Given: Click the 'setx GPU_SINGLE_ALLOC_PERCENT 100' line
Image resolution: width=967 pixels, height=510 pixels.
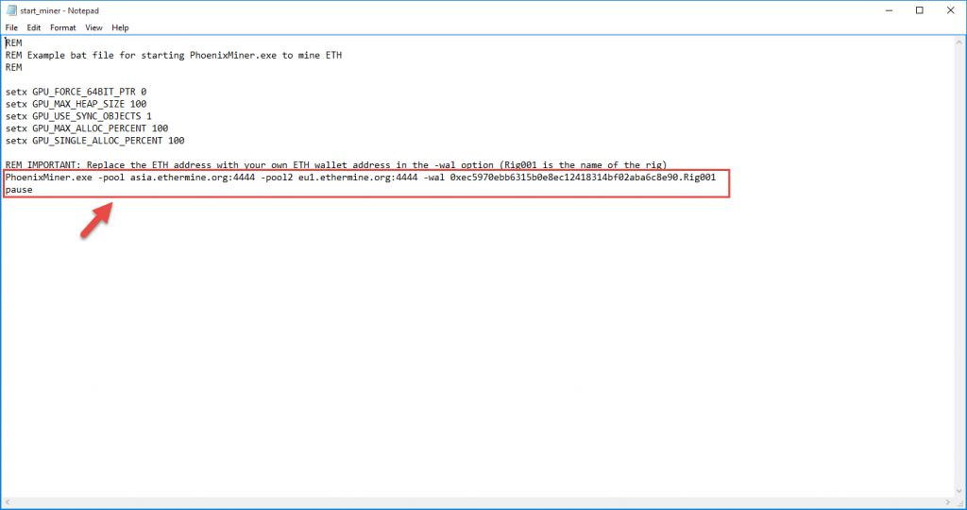Looking at the screenshot, I should tap(95, 141).
